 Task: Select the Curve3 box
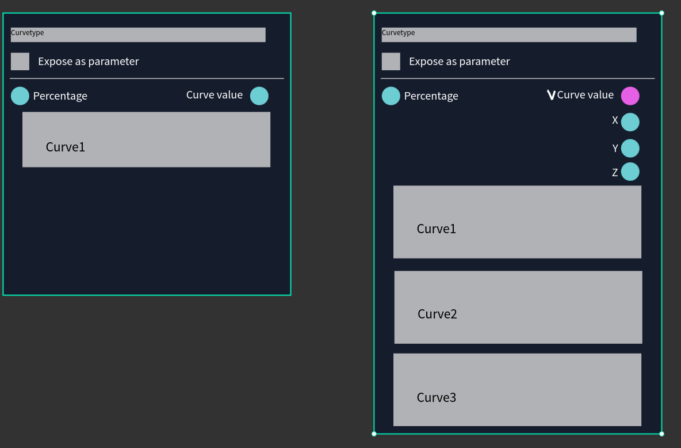pos(517,390)
